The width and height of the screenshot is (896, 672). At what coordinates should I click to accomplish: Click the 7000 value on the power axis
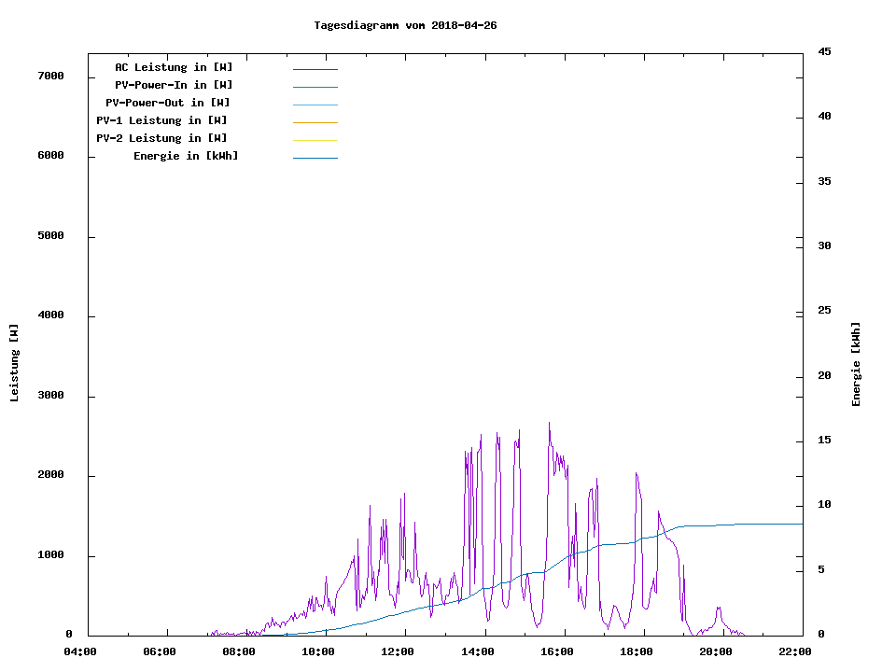[x=50, y=76]
